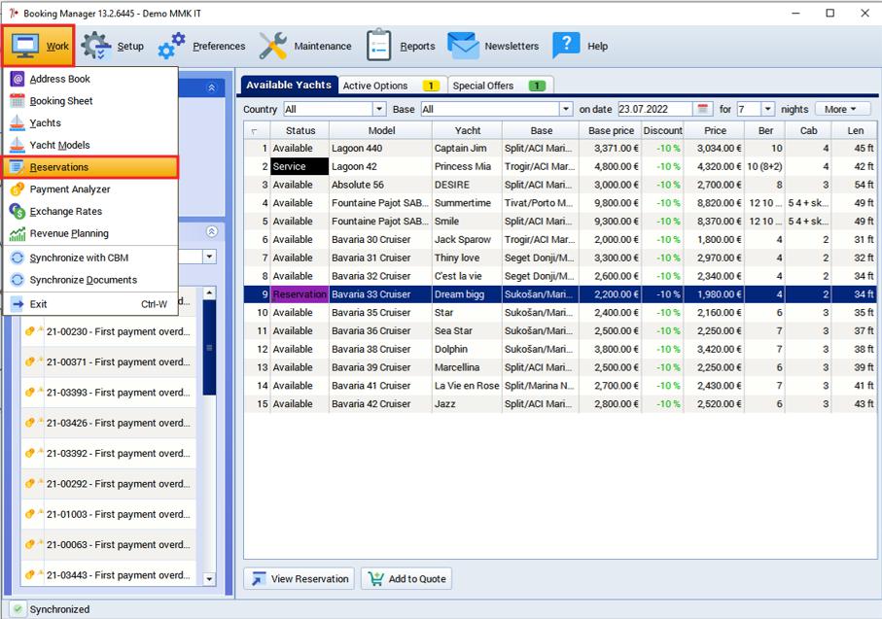Select the 21-03443 First payment overdue item

[109, 574]
